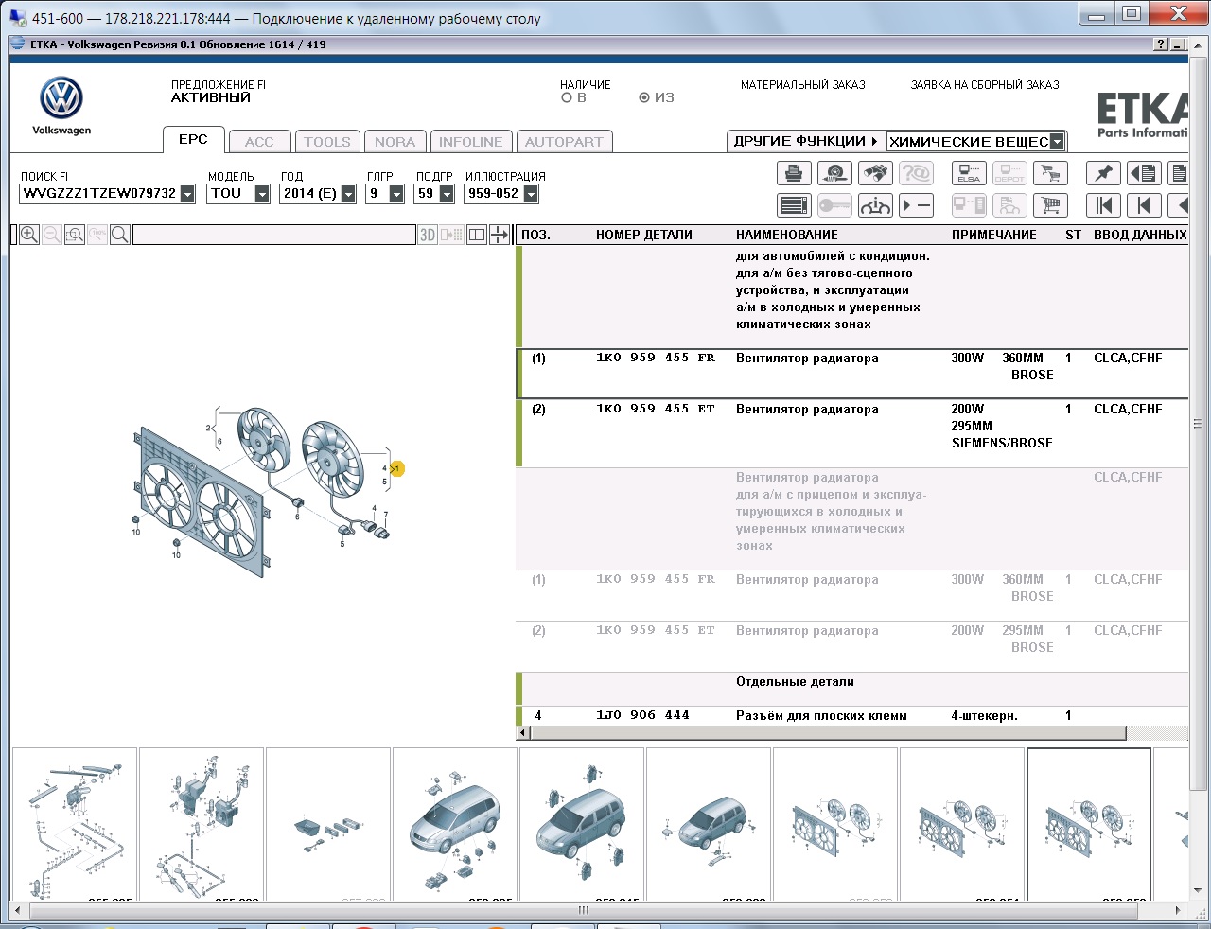Select part row 1K0 959 455 FR 300W

point(852,374)
